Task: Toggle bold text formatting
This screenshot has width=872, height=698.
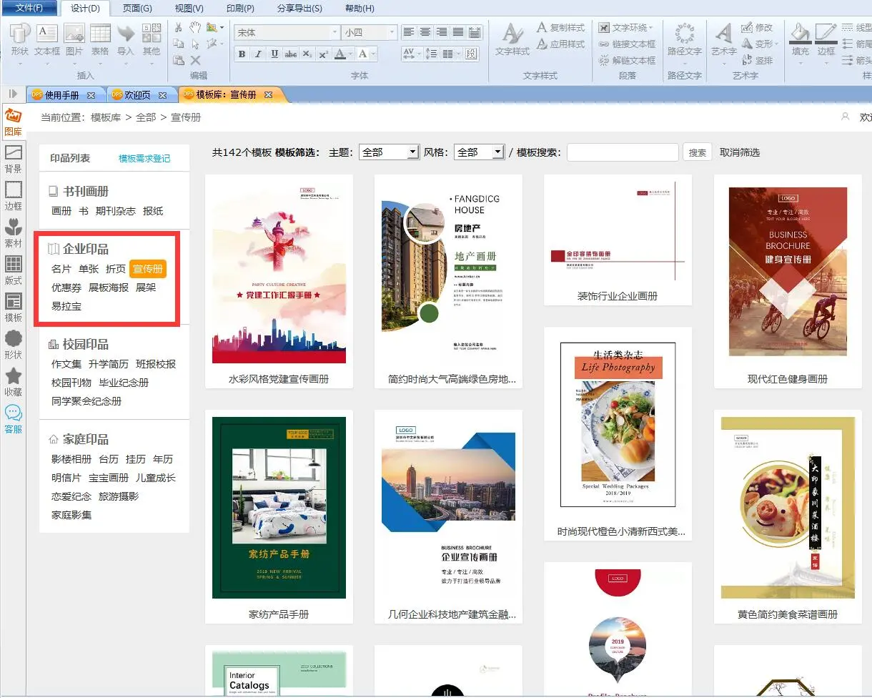Action: pos(242,54)
